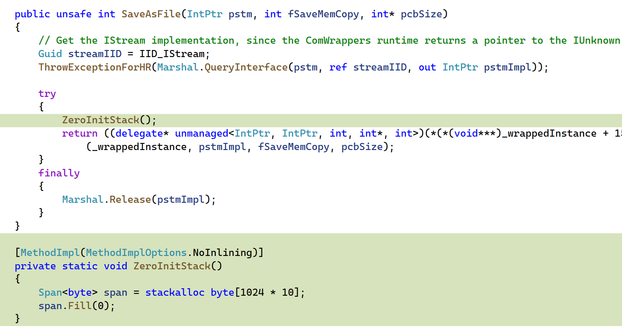This screenshot has width=622, height=328.
Task: Click the 'try' keyword
Action: tap(47, 94)
